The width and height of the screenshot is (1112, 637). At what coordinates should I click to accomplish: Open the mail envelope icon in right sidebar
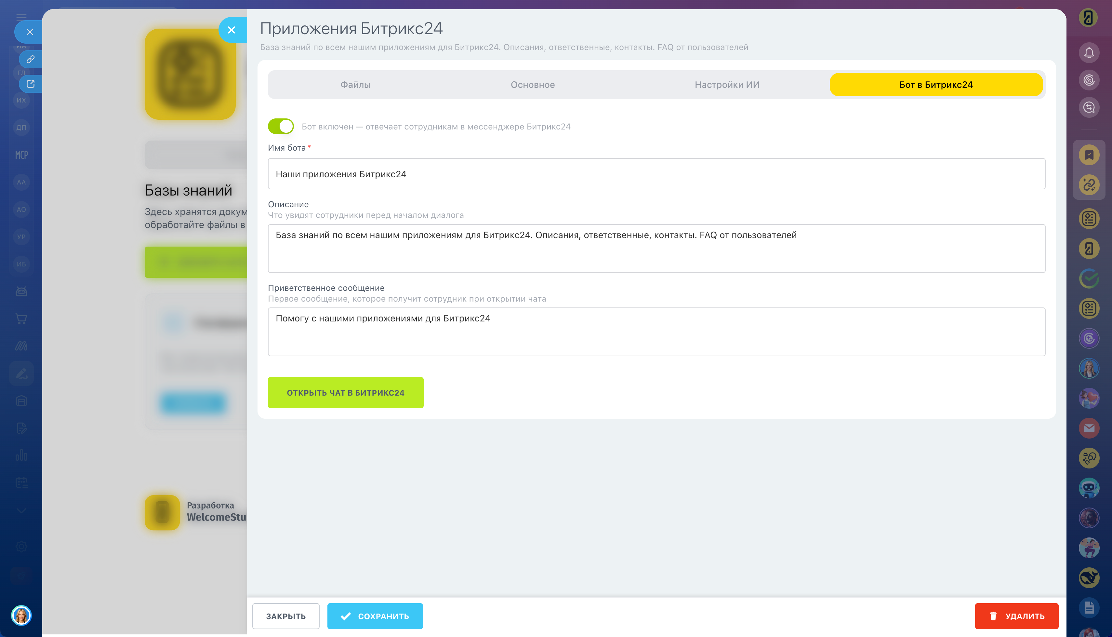coord(1089,428)
